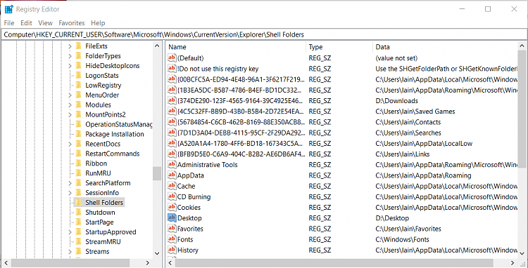
Task: Open the File menu
Action: pos(9,23)
